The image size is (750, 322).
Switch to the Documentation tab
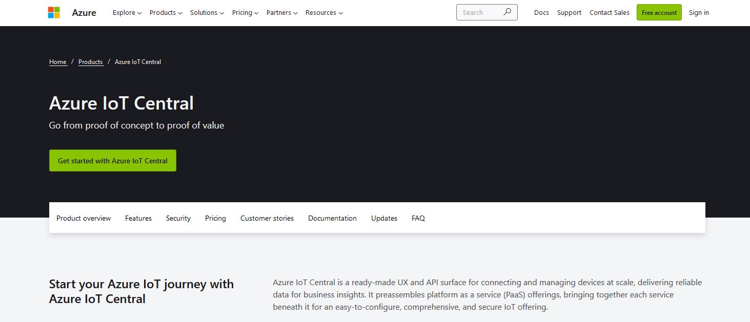tap(332, 218)
